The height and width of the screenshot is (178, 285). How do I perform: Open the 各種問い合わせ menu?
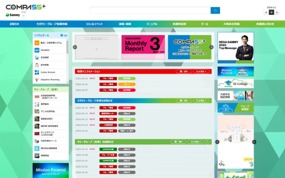tap(265, 24)
